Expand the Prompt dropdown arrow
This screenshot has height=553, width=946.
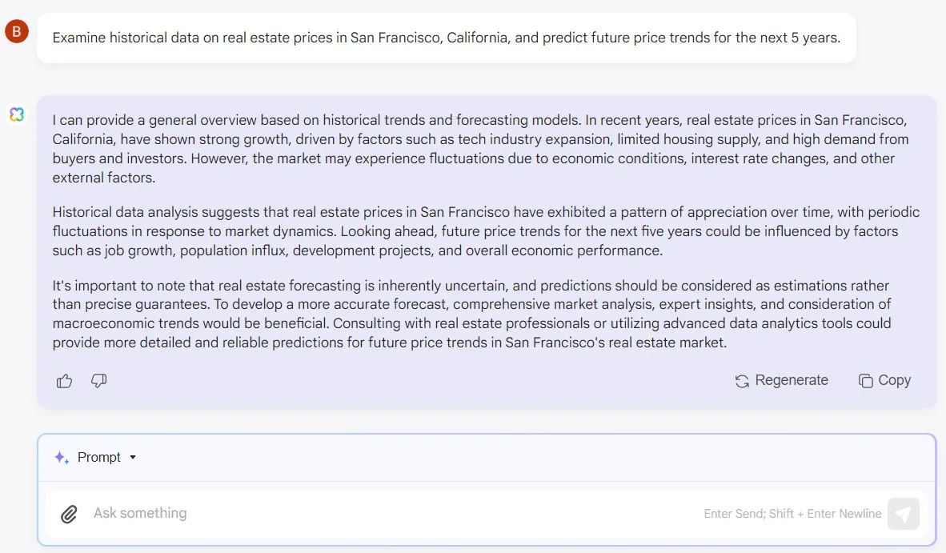(133, 458)
